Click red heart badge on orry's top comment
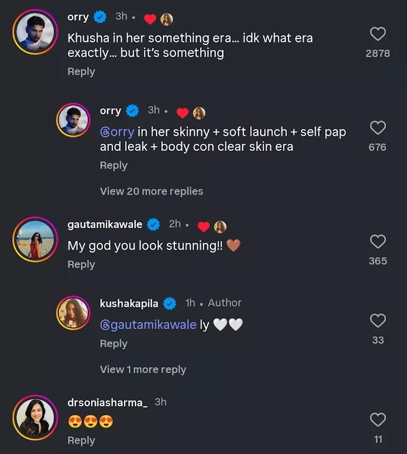 point(150,20)
